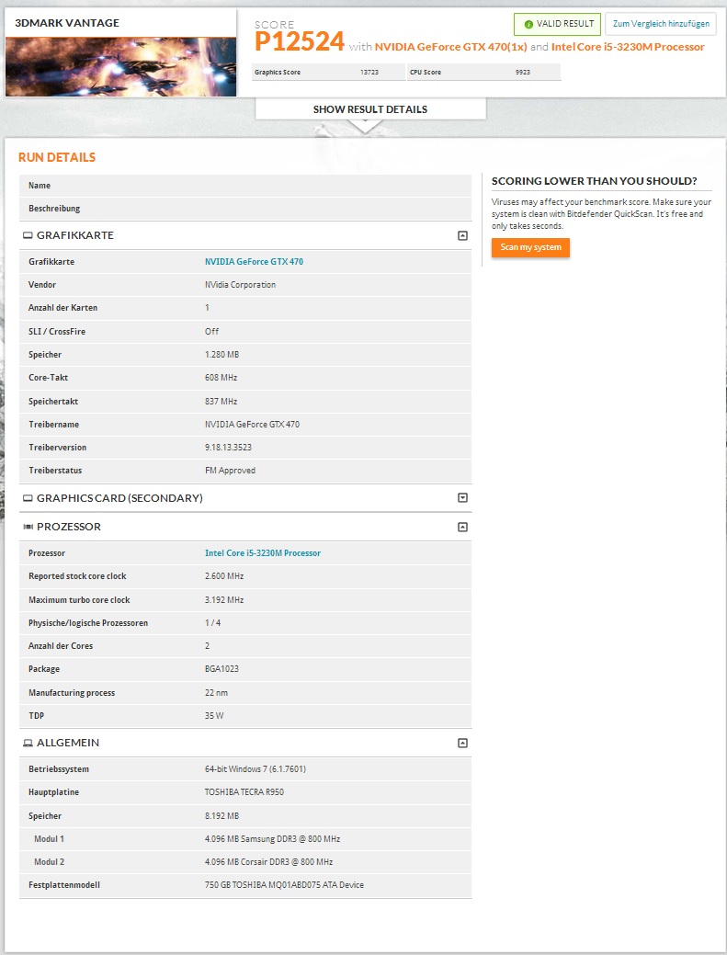Select the Graphics Score value 13723
The width and height of the screenshot is (727, 955).
369,72
